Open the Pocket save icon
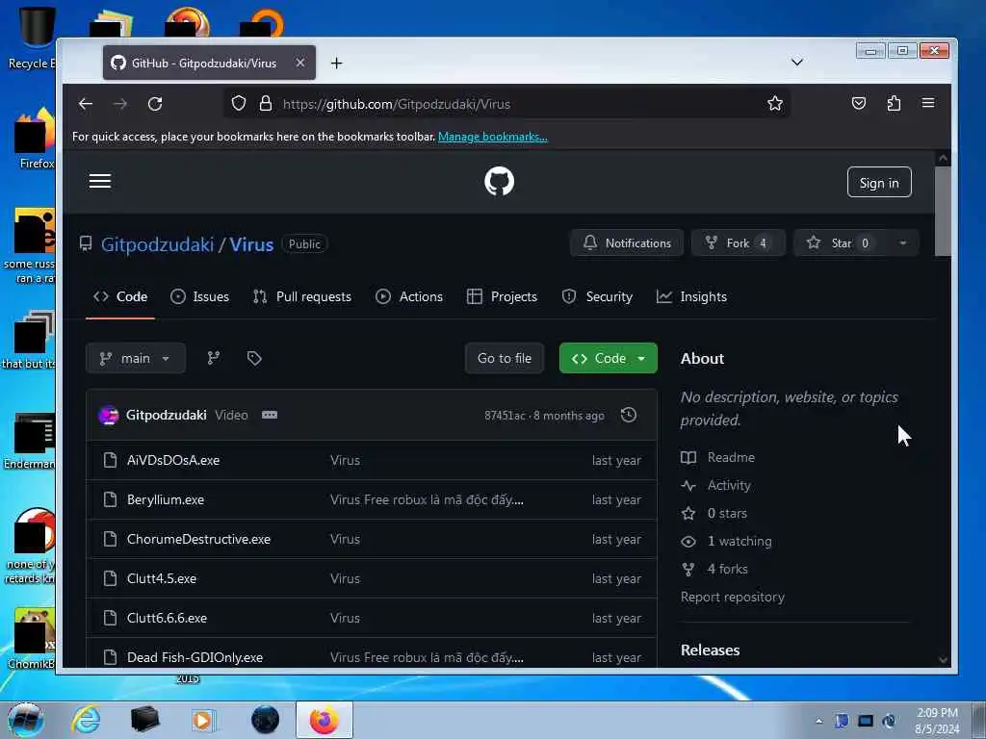The image size is (986, 739). [858, 103]
